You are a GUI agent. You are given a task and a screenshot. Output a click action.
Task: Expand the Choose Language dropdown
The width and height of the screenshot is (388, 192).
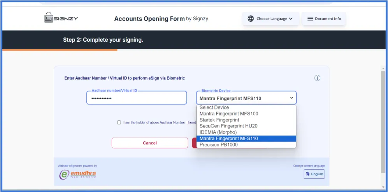[271, 19]
